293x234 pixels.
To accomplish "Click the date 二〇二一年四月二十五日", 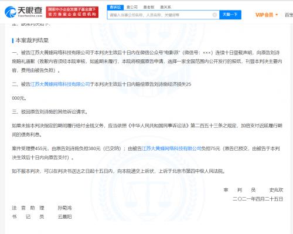I will point(258,199).
